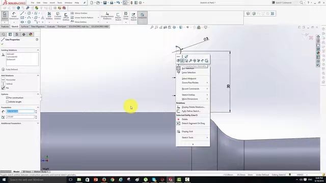Select the Smart Dimension tool
326x183 pixels.
pos(14,16)
